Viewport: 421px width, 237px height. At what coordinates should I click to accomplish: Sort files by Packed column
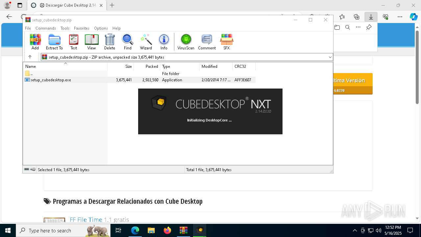147,66
